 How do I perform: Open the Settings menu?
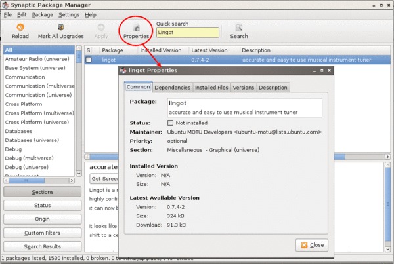(68, 14)
